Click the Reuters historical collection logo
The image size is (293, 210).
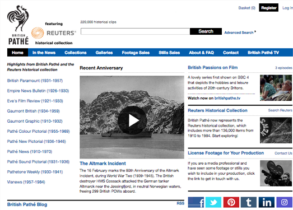click(x=54, y=33)
